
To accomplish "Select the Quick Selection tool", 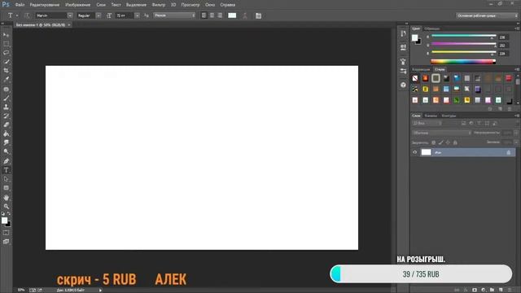I will (x=6, y=62).
